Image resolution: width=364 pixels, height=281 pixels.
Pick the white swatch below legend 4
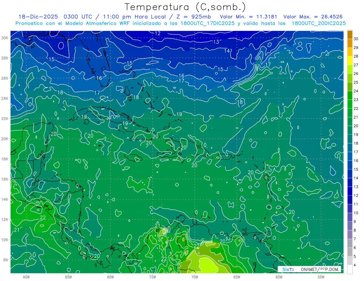point(350,269)
